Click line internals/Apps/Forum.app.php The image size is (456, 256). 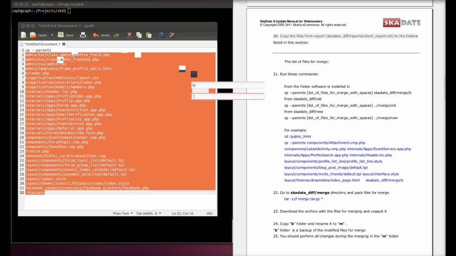click(x=56, y=106)
